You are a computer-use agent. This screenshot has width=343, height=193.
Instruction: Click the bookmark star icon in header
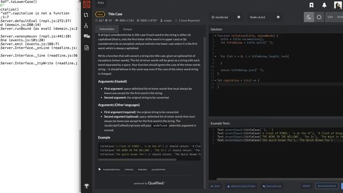[311, 5]
